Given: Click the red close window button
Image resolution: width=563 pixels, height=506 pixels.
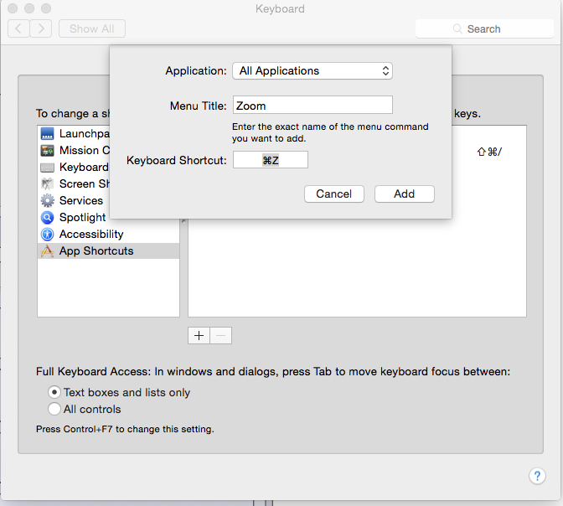Looking at the screenshot, I should tap(13, 8).
